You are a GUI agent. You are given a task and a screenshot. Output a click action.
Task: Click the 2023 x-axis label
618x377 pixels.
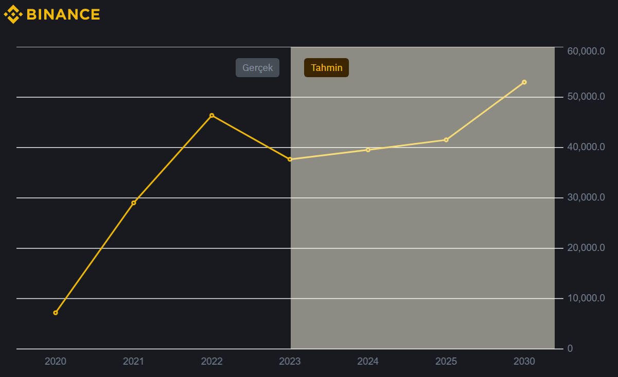pos(290,362)
